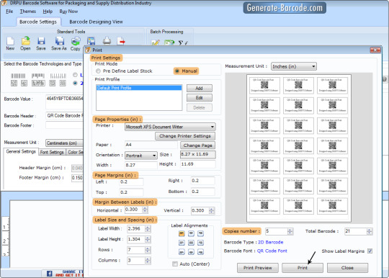Viewport: 389px width, 278px height.
Task: Click the Barcode Footer input field
Action: click(x=65, y=125)
